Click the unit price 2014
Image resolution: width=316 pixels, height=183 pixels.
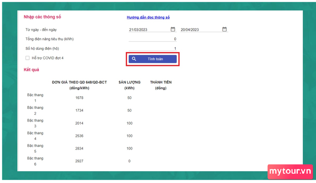point(79,123)
